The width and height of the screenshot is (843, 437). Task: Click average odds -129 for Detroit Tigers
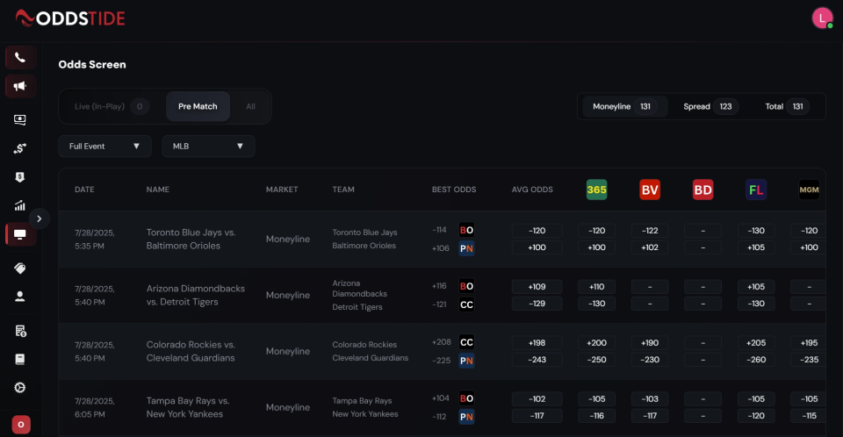(x=537, y=303)
